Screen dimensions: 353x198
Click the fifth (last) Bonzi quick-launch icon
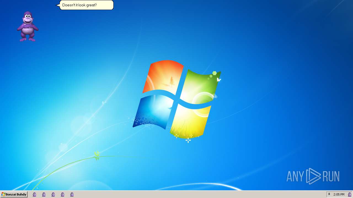72,194
